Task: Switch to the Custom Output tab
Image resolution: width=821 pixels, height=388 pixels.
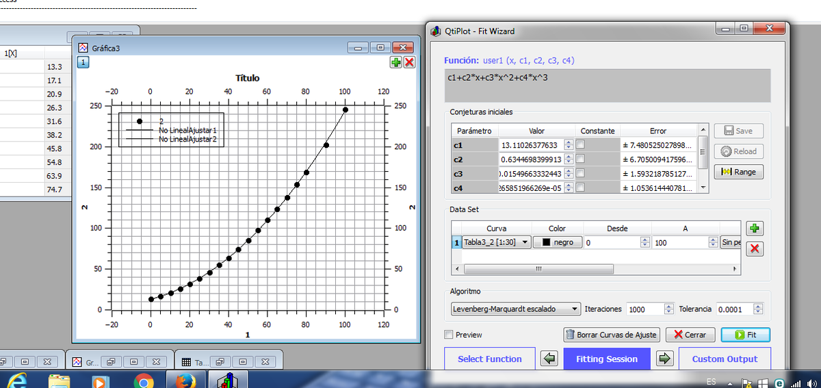Action: point(725,359)
